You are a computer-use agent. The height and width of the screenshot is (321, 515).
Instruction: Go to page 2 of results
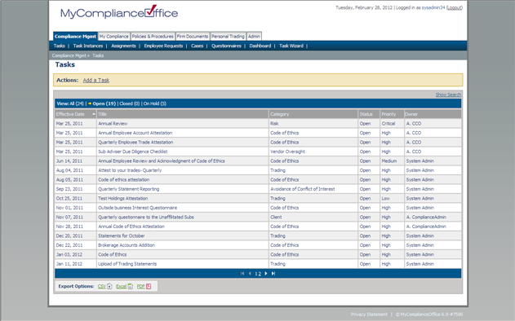point(260,274)
